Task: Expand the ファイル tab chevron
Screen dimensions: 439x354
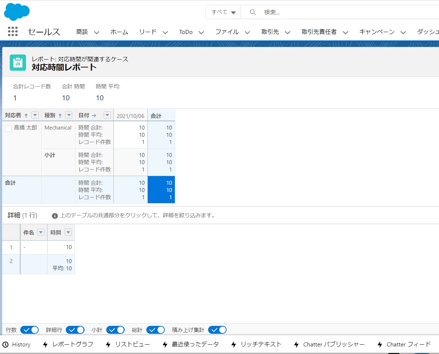Action: tap(247, 32)
